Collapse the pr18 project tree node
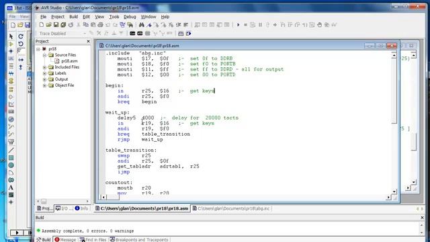Viewport: 430px width, 242px height. click(x=38, y=49)
